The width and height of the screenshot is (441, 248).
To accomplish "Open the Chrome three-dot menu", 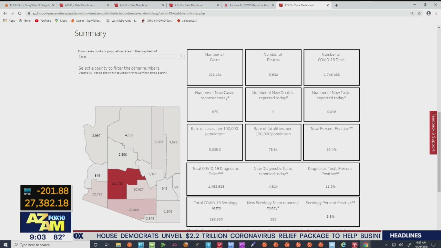I will 436,13.
